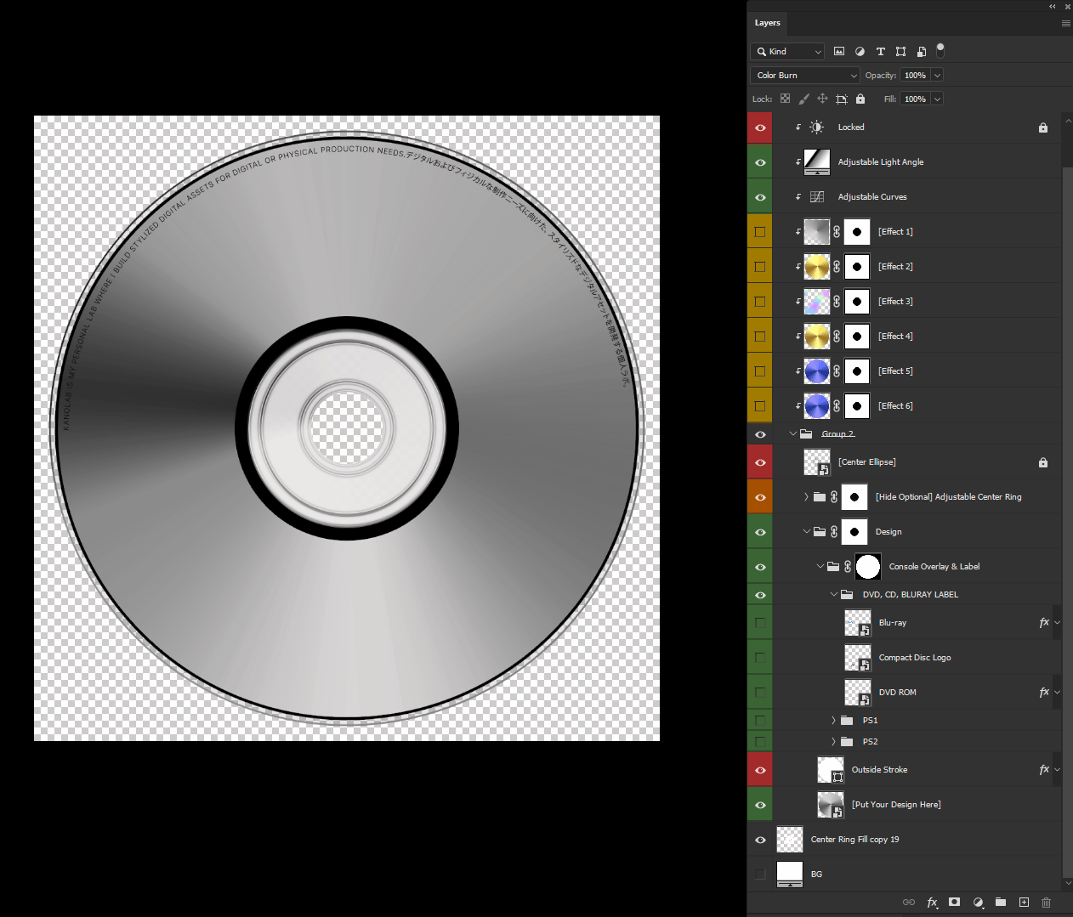Show the BG layer
This screenshot has width=1073, height=917.
point(760,874)
